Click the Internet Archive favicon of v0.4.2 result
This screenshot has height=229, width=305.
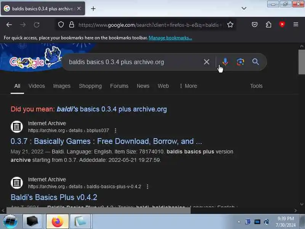[x=17, y=183]
